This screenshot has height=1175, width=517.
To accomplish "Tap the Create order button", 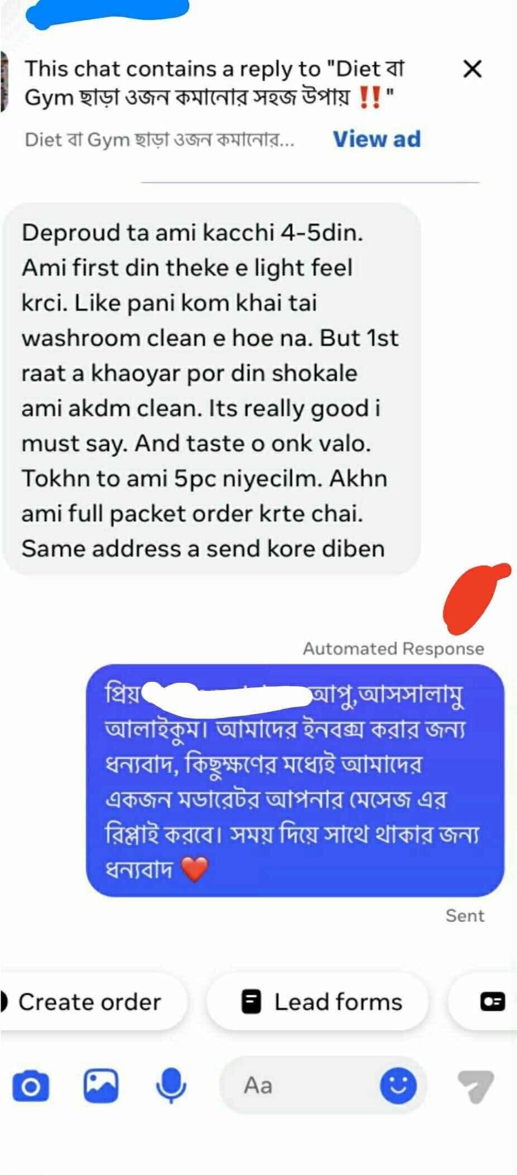I will click(89, 1001).
